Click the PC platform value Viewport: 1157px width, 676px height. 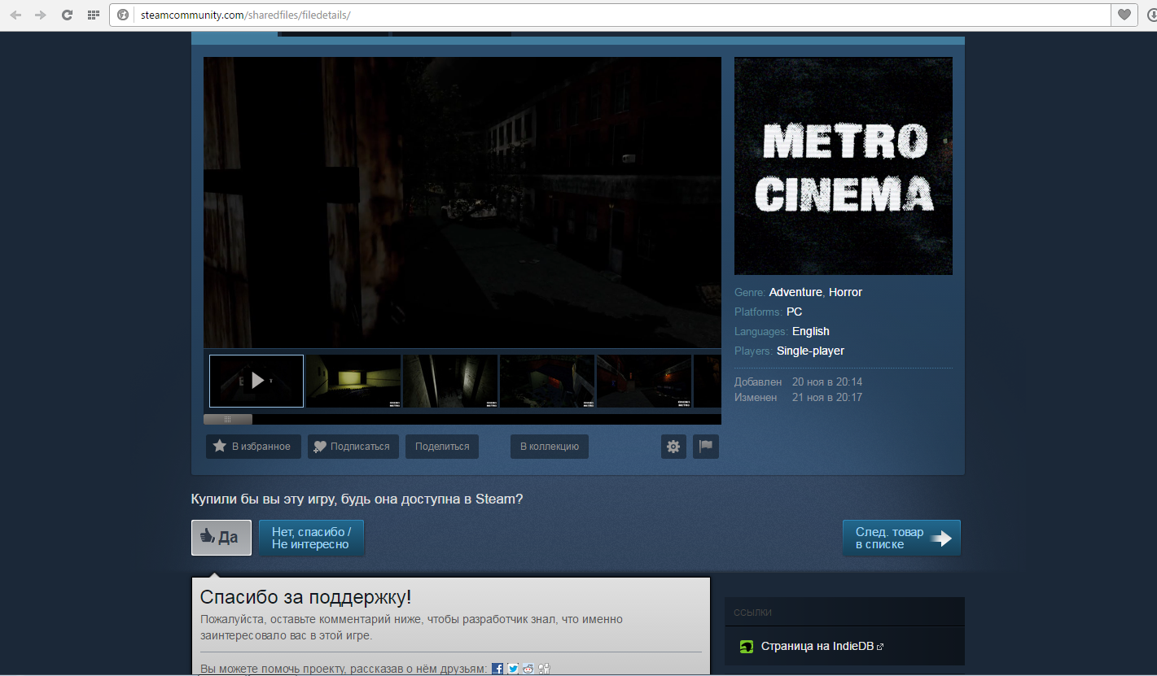click(794, 312)
